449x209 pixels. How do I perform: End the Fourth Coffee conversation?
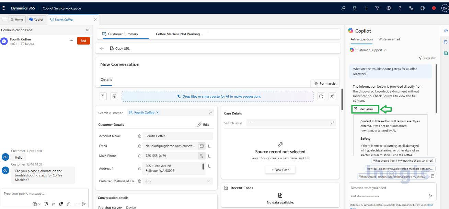point(83,41)
